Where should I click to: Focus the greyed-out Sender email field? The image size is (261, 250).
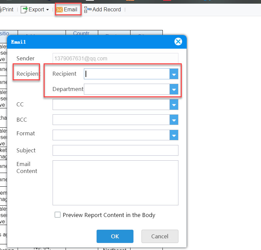115,58
